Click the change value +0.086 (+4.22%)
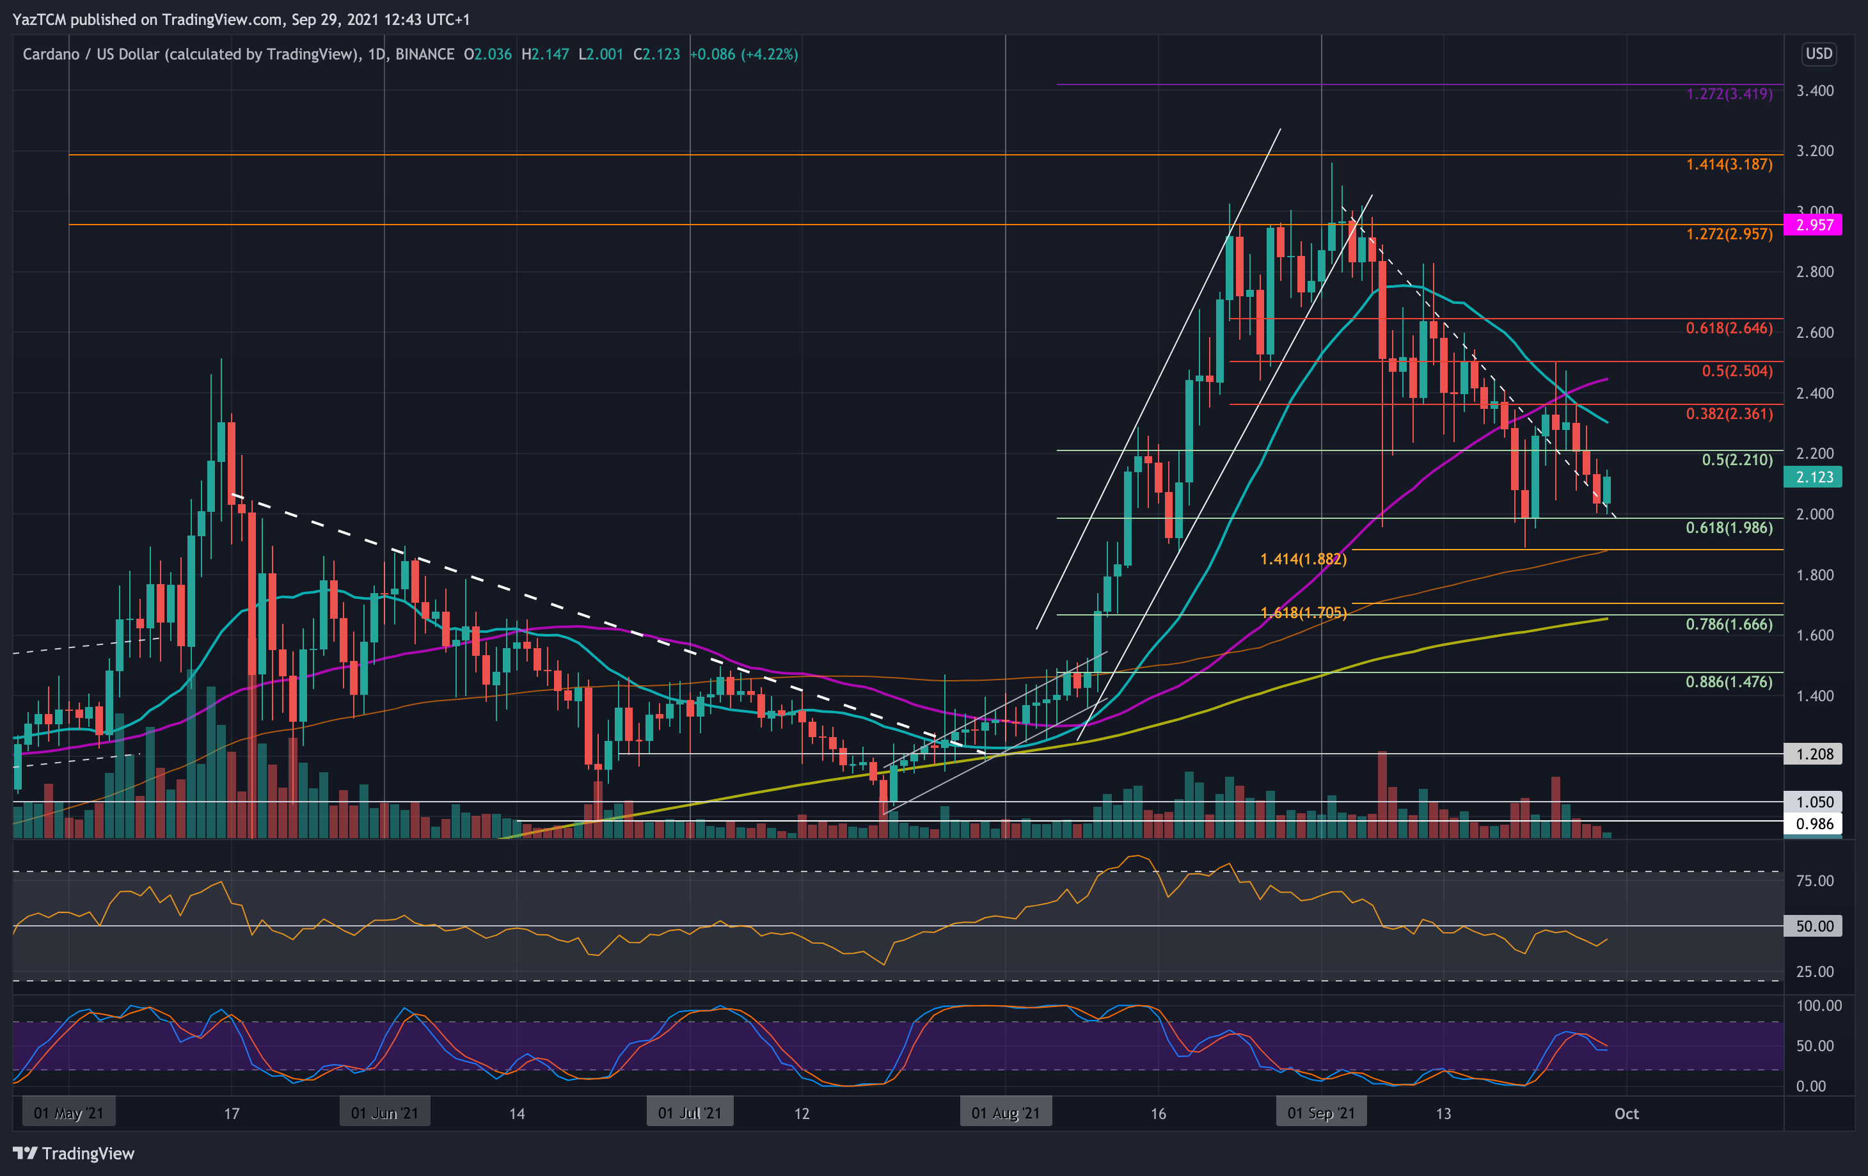Viewport: 1868px width, 1176px height. tap(744, 54)
